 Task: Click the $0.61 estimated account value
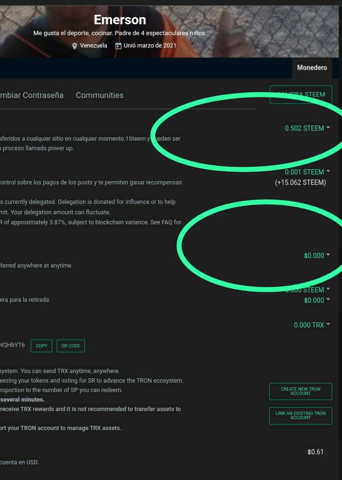315,452
